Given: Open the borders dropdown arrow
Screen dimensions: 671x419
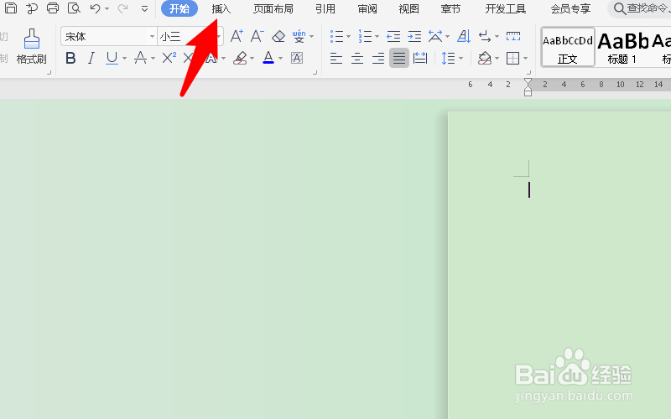Looking at the screenshot, I should pos(526,58).
